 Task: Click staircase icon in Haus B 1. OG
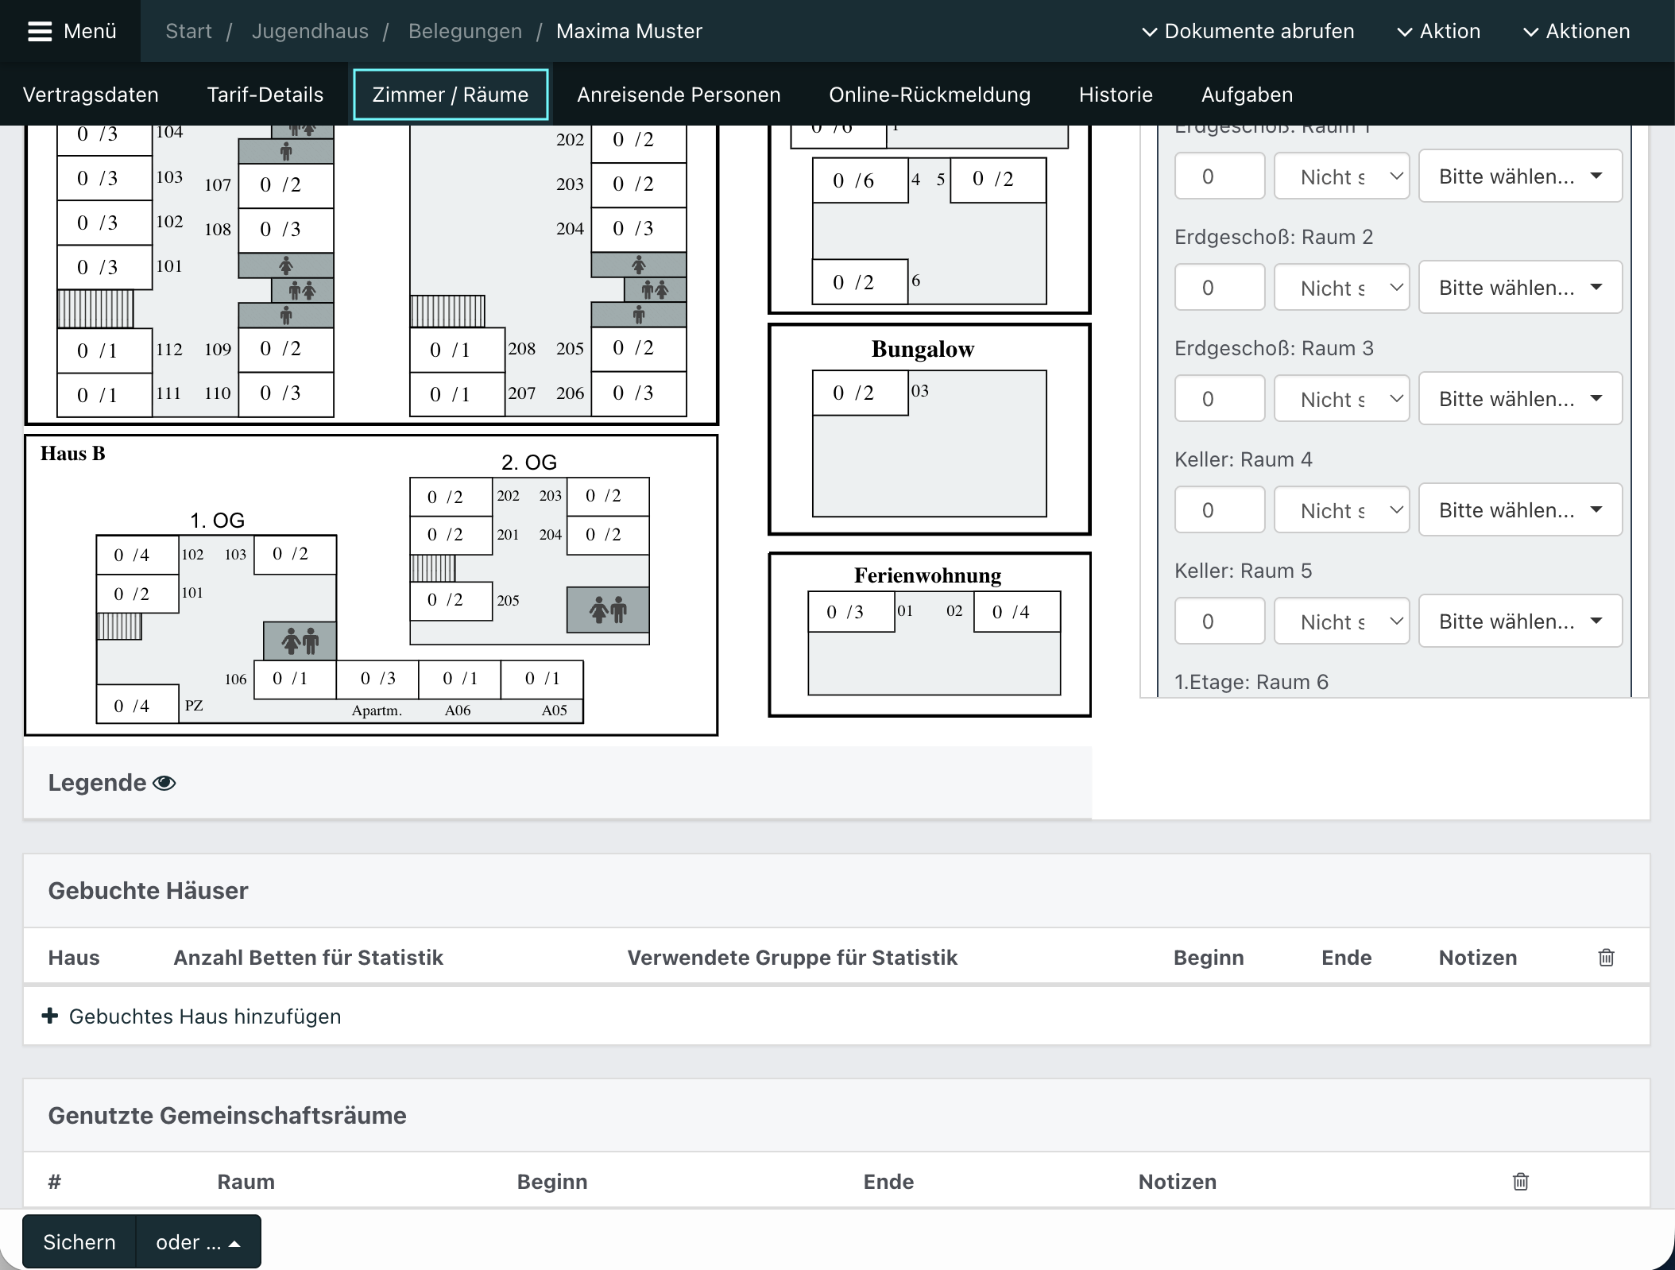tap(119, 626)
